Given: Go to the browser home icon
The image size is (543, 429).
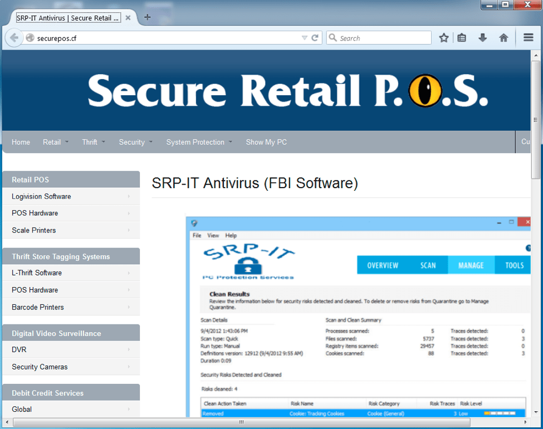Looking at the screenshot, I should [x=503, y=38].
